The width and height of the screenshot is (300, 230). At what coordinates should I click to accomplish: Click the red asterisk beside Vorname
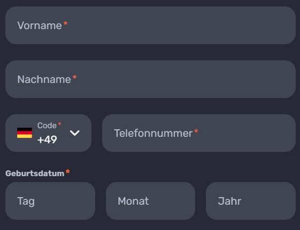(66, 23)
